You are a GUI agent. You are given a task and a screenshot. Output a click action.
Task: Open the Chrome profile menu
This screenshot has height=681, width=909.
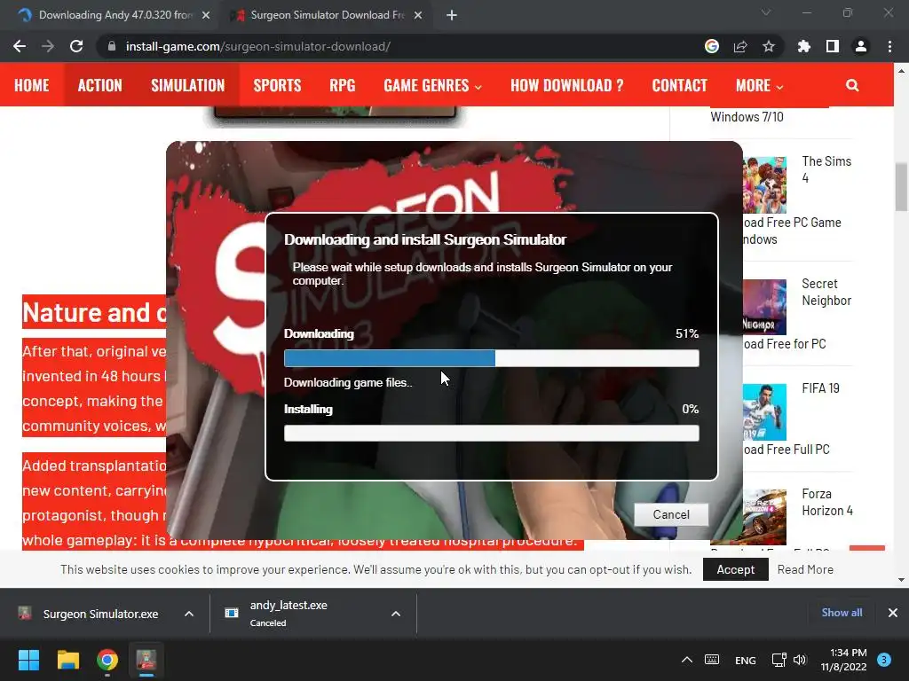pyautogui.click(x=861, y=46)
